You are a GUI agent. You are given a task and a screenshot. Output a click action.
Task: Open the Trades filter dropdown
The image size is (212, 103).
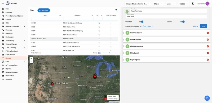point(184,4)
